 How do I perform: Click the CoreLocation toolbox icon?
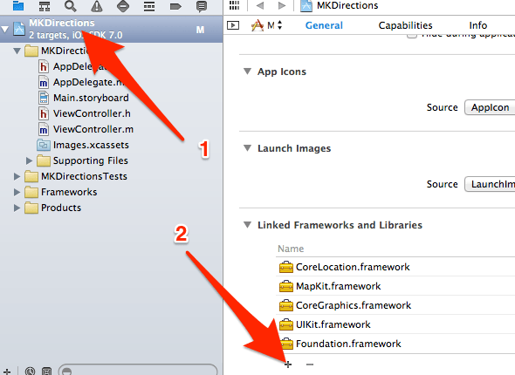pyautogui.click(x=286, y=267)
